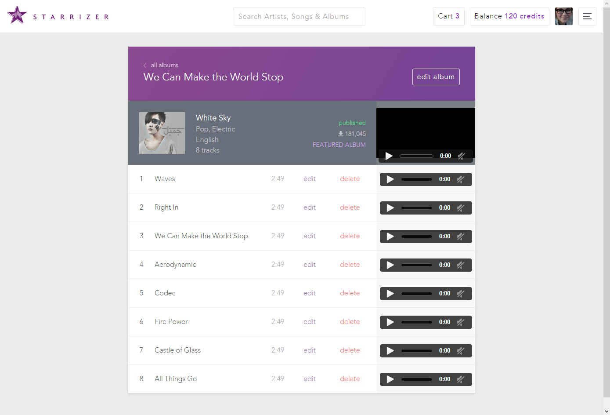Toggle mute on the All Things Go player

[x=461, y=379]
